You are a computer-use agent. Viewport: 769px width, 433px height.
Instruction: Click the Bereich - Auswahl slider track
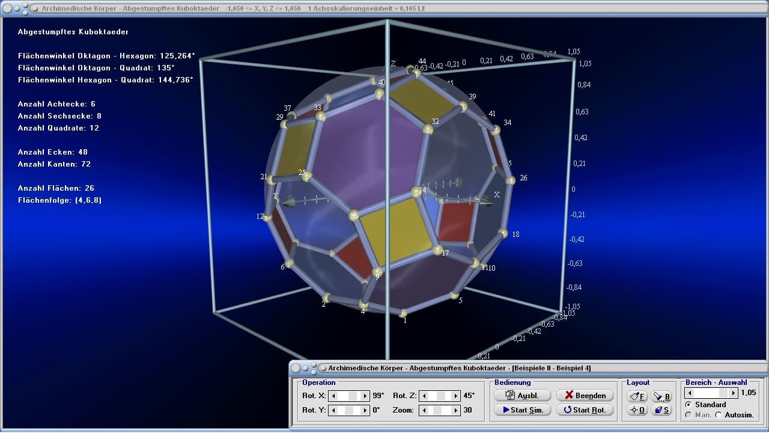[712, 393]
